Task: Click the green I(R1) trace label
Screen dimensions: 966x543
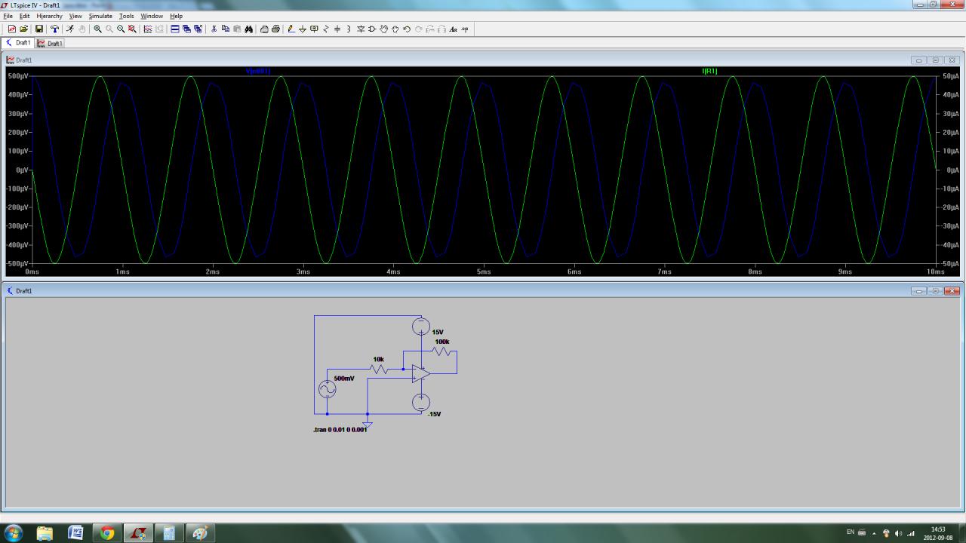Action: click(x=709, y=71)
